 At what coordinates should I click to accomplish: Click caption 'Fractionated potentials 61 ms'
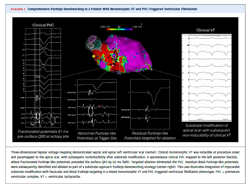[x=43, y=132]
